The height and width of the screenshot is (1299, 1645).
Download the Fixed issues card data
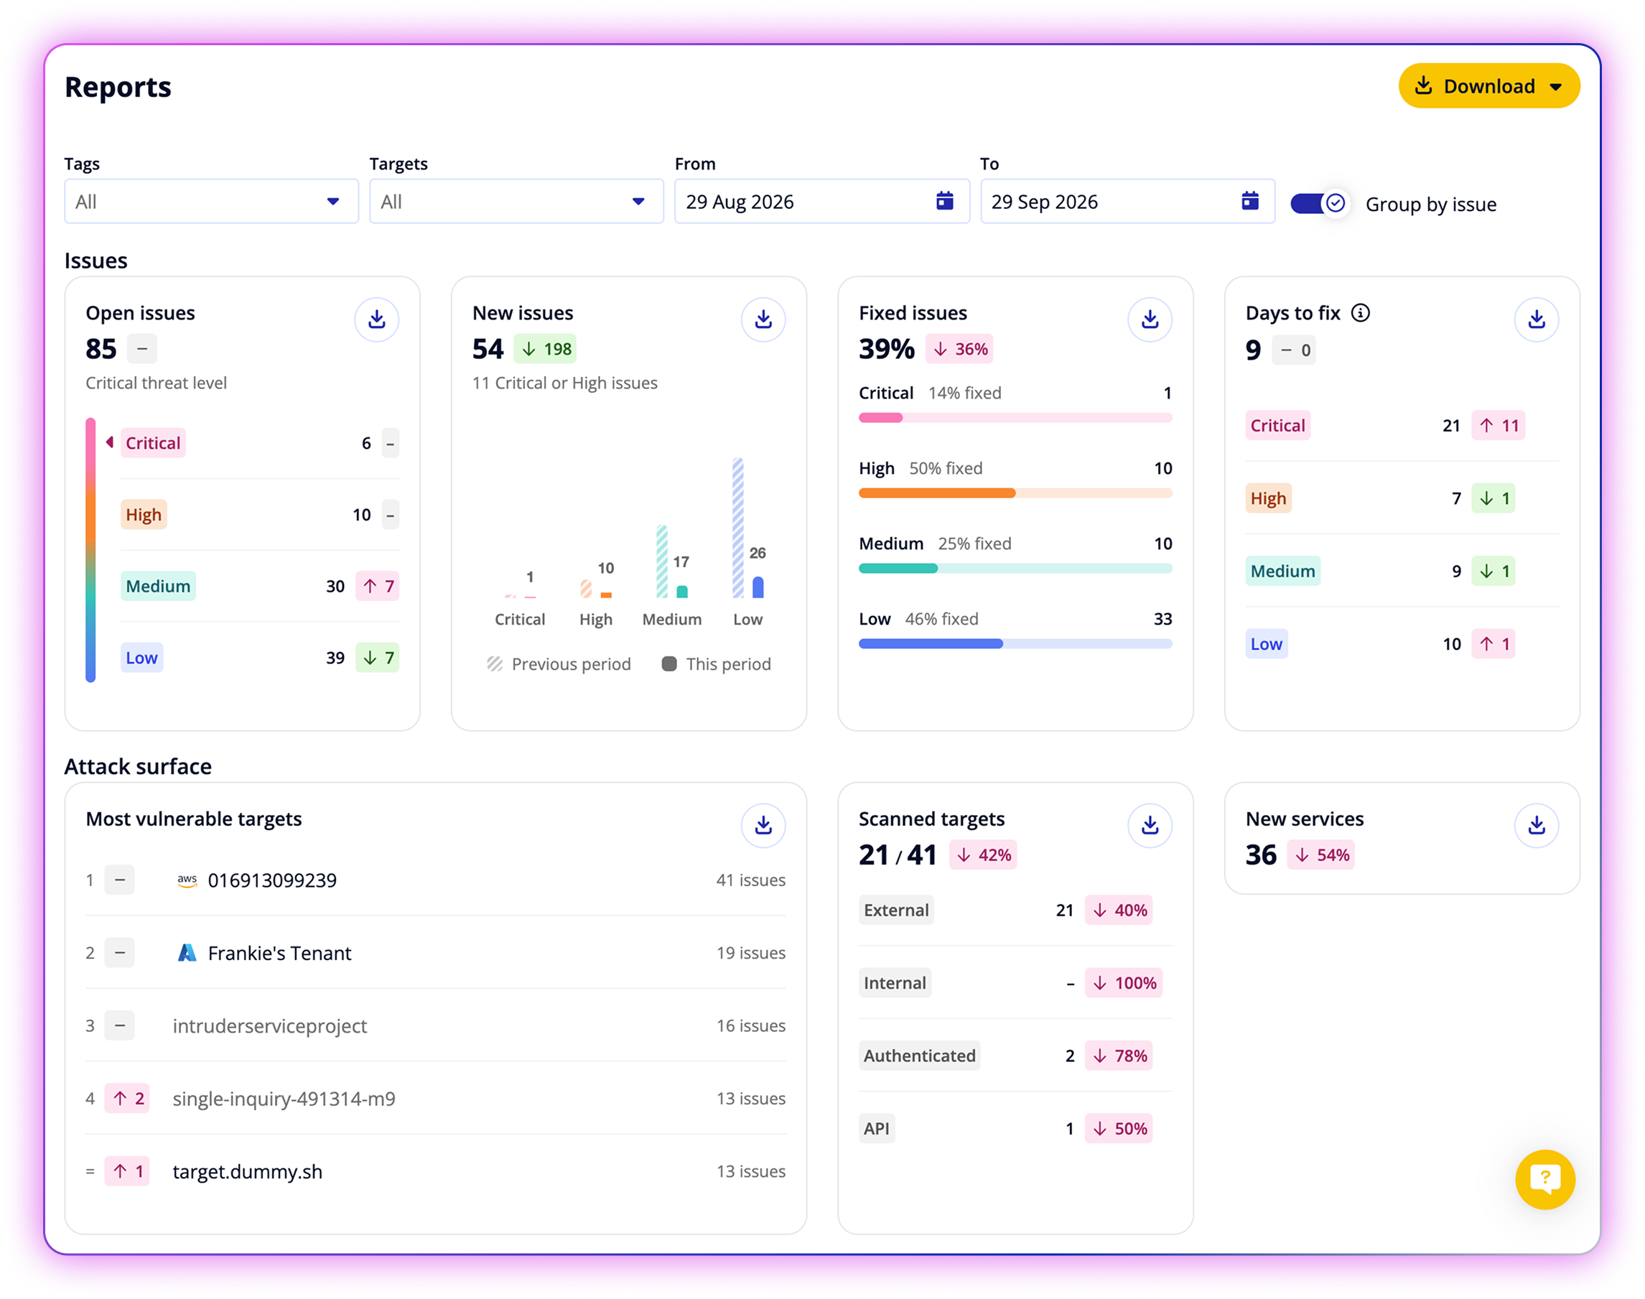click(x=1150, y=320)
